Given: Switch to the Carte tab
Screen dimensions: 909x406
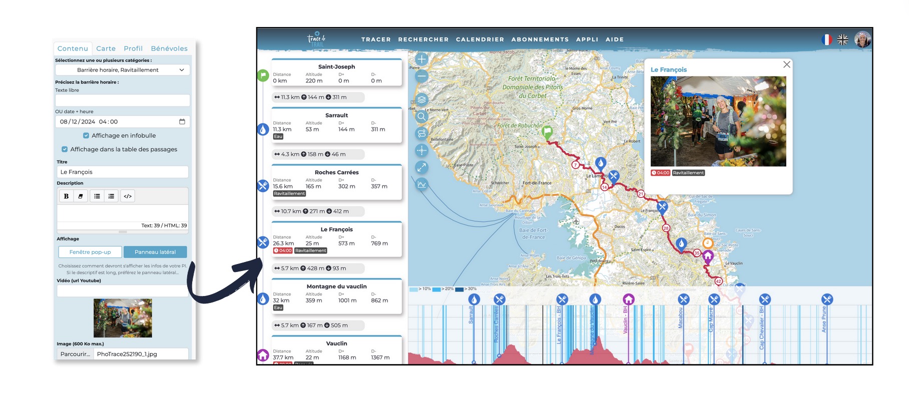Looking at the screenshot, I should click(x=106, y=48).
